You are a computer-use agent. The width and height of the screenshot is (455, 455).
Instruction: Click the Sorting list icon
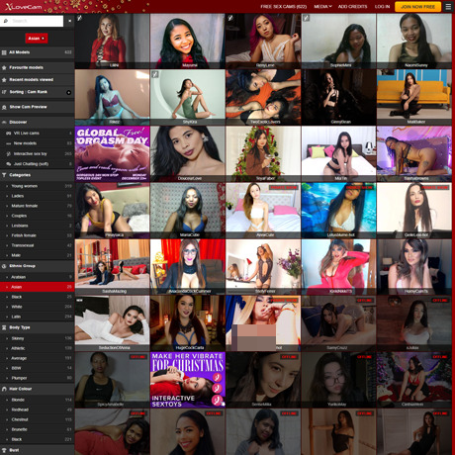coord(4,92)
